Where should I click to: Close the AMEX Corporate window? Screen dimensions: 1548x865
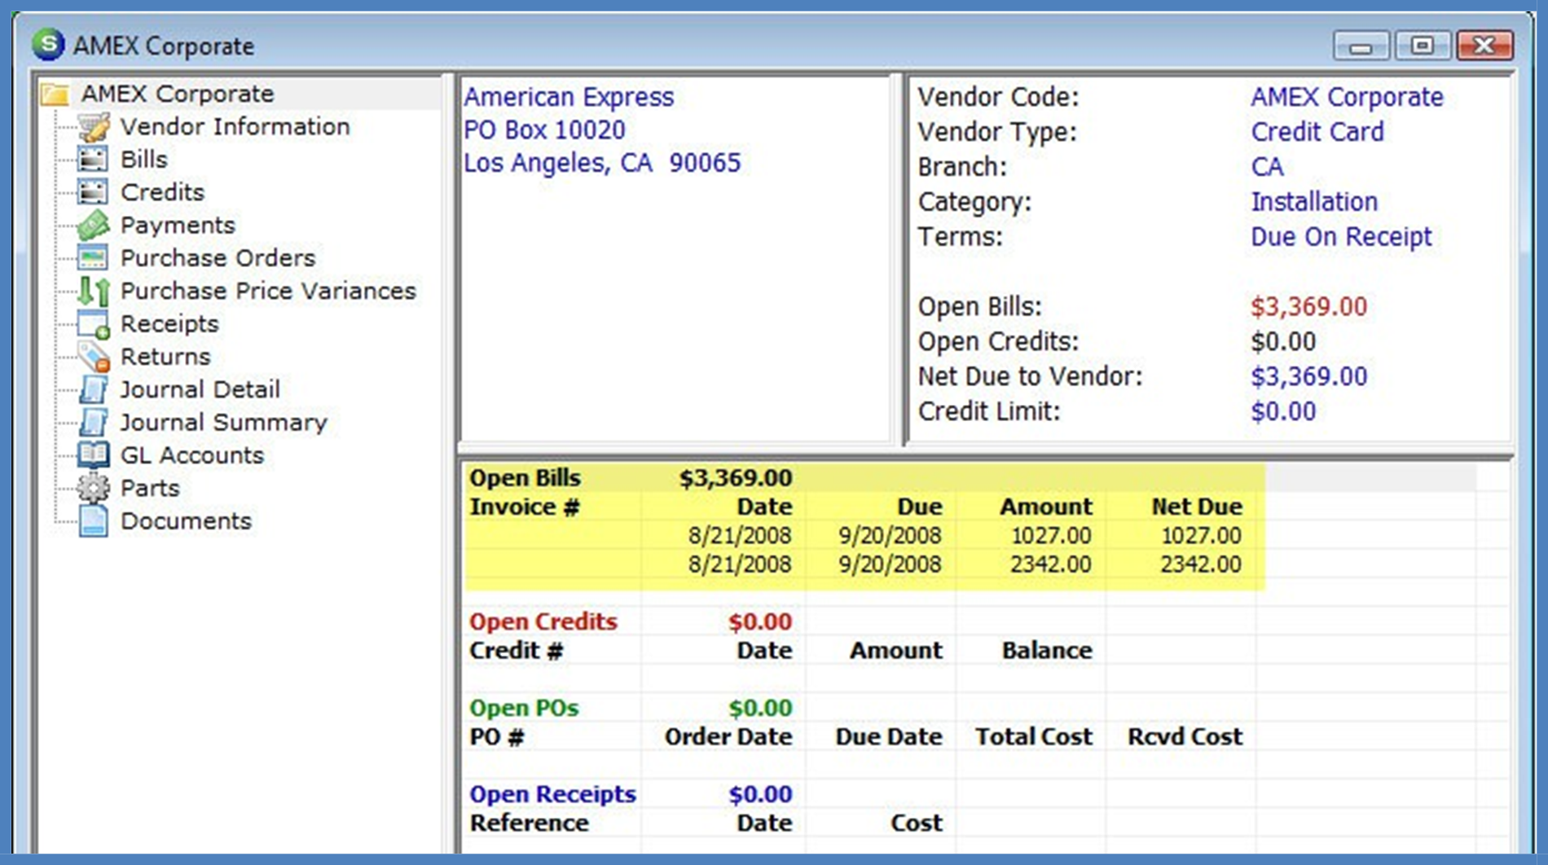[x=1485, y=46]
